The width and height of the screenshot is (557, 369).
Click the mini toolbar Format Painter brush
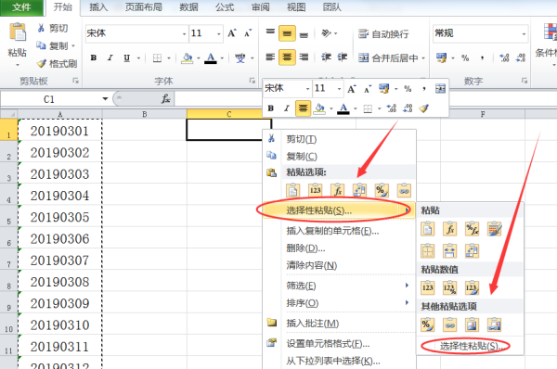click(x=424, y=108)
